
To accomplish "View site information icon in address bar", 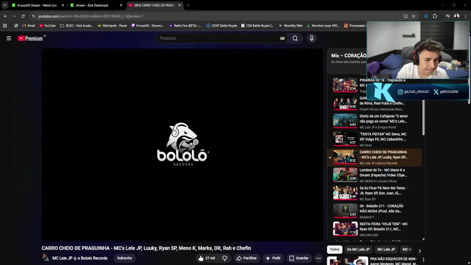I will click(x=33, y=16).
